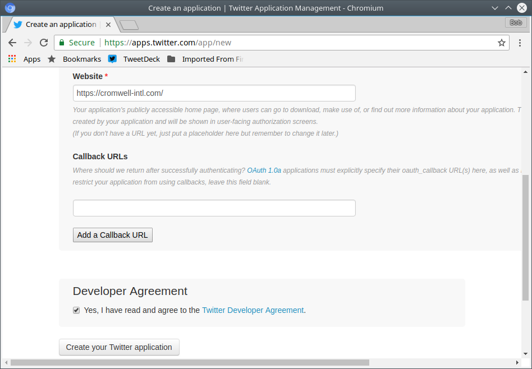The height and width of the screenshot is (369, 532).
Task: Click the green Secure padlock icon
Action: 62,43
